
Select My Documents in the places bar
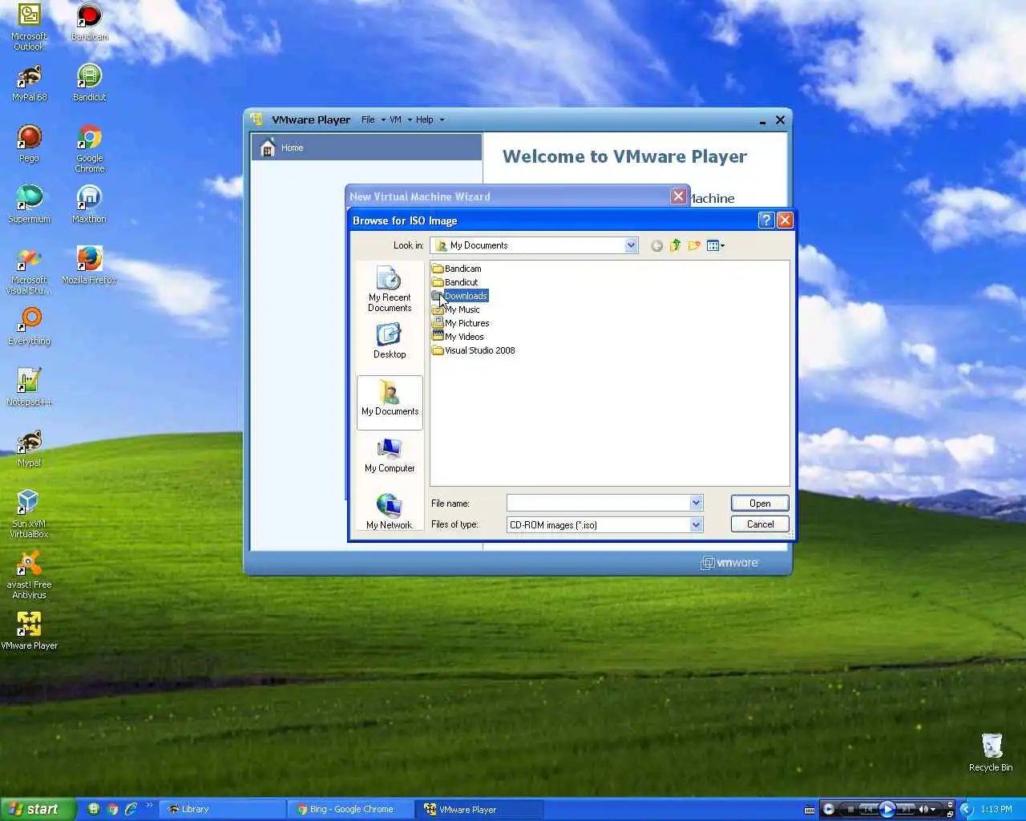[x=390, y=402]
